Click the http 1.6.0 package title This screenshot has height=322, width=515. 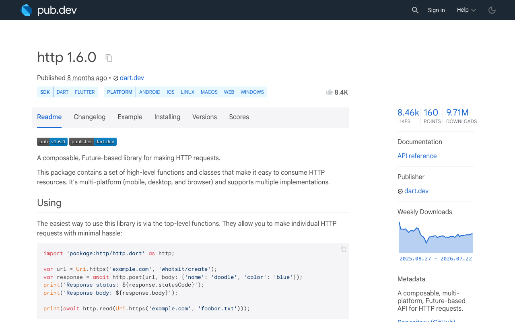click(67, 57)
